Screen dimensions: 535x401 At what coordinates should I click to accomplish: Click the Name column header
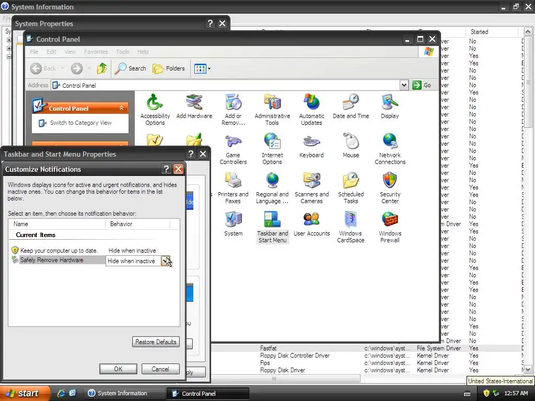click(x=56, y=224)
